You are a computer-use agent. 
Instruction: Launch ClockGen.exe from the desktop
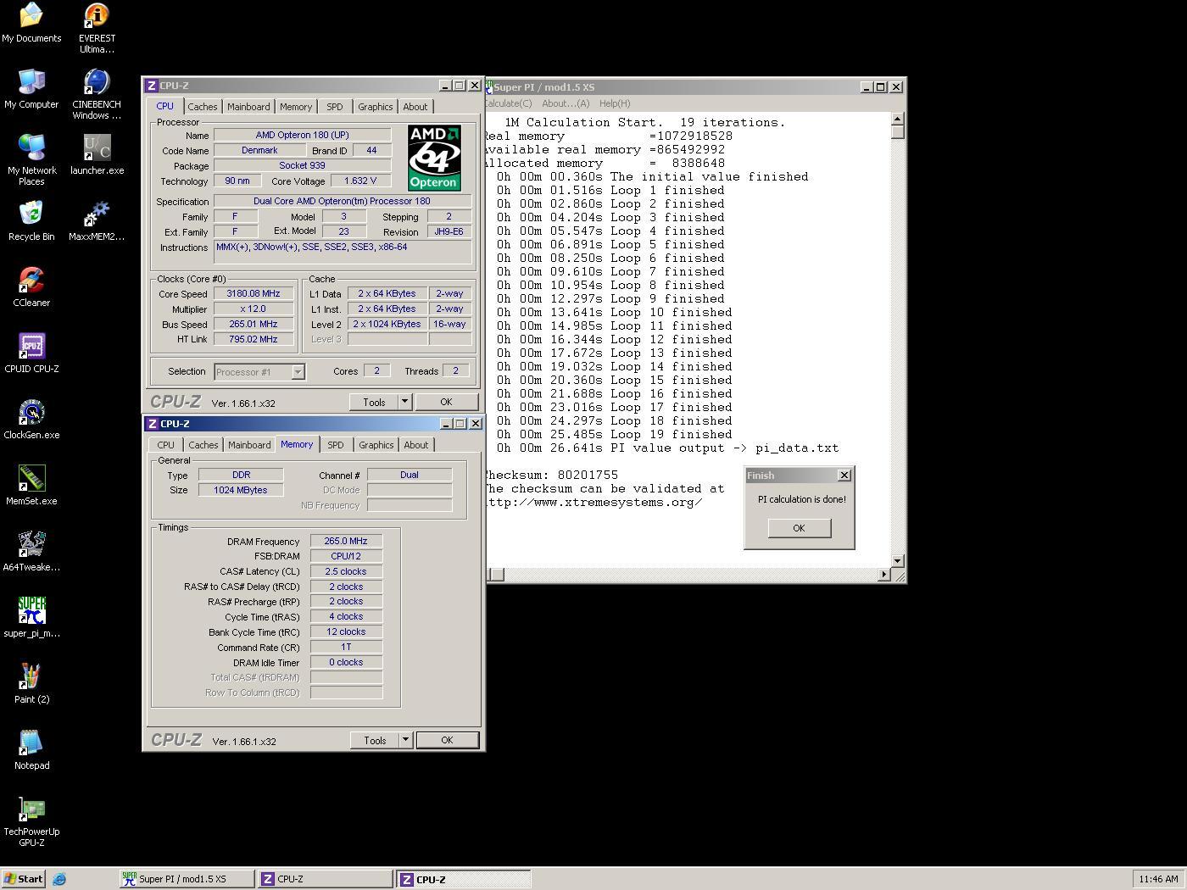pyautogui.click(x=31, y=420)
